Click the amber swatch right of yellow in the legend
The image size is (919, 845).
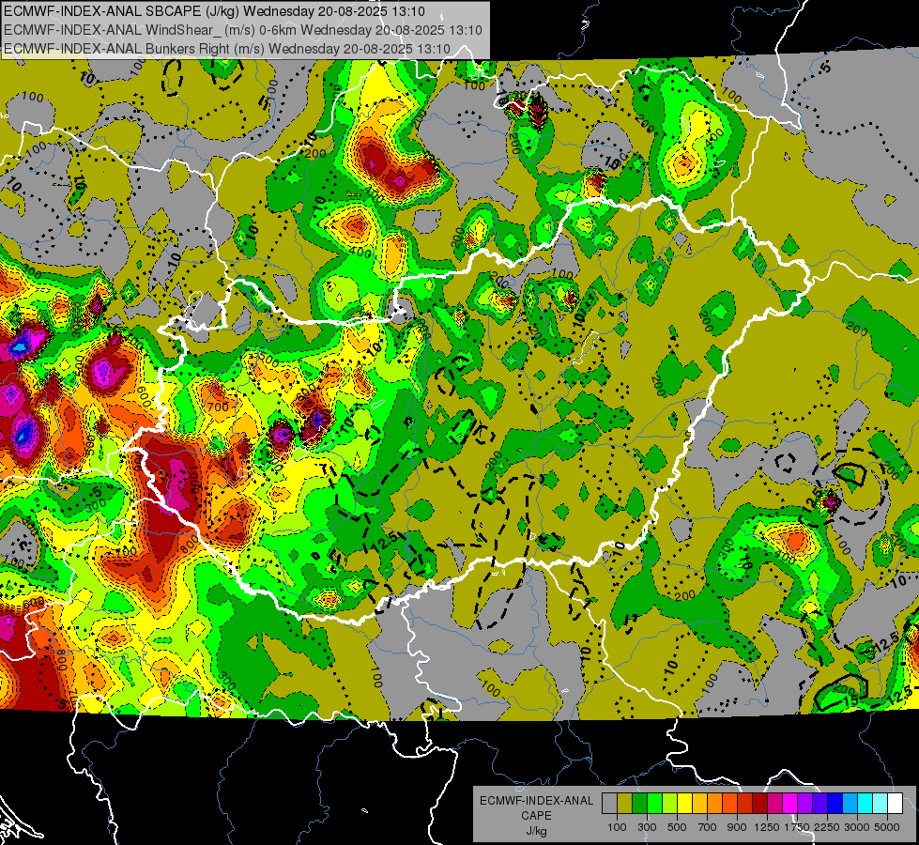tap(699, 803)
